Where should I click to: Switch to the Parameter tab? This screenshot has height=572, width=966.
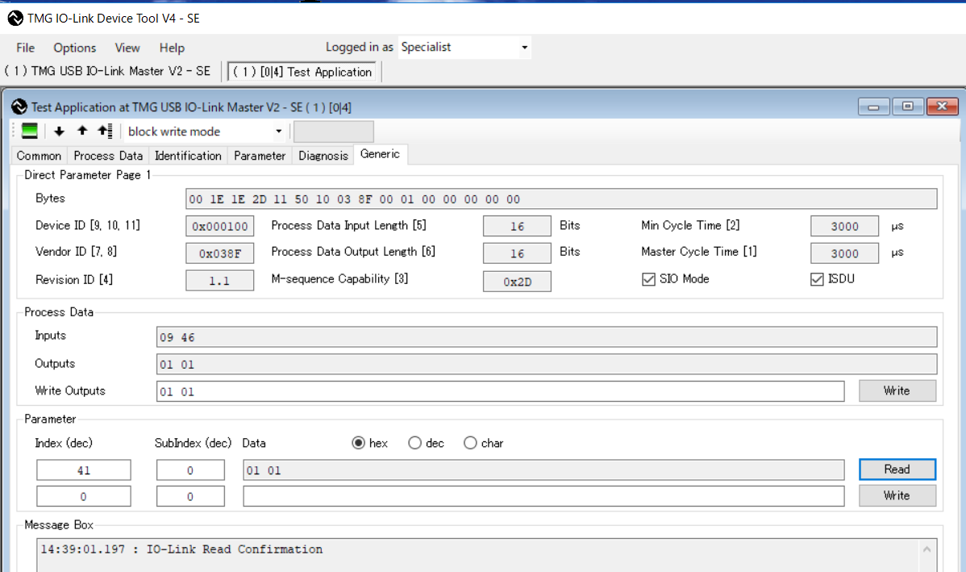[x=260, y=156]
